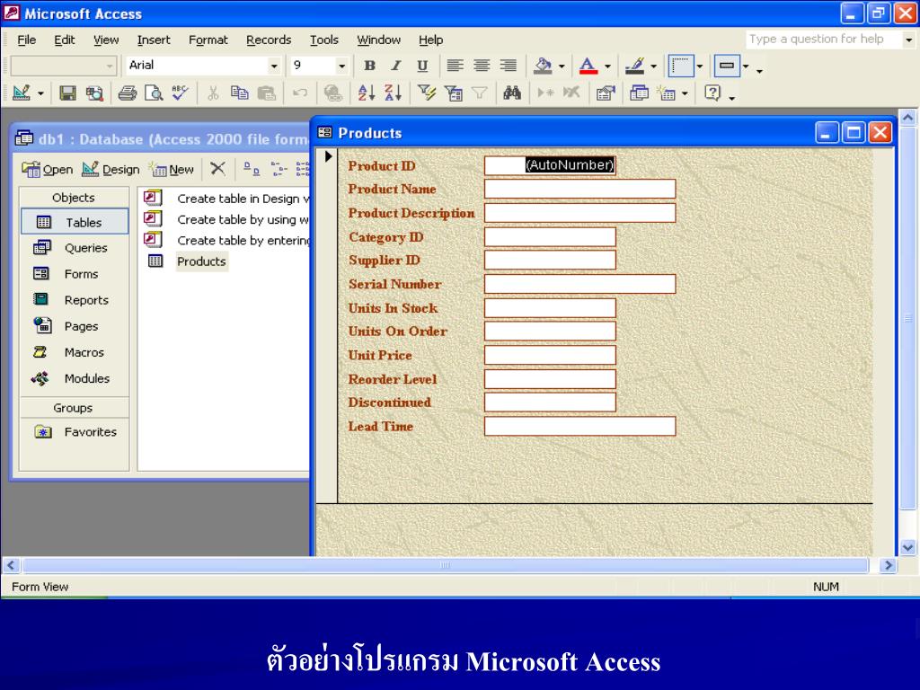Image resolution: width=920 pixels, height=690 pixels.
Task: Select the Products table entry
Action: (201, 261)
